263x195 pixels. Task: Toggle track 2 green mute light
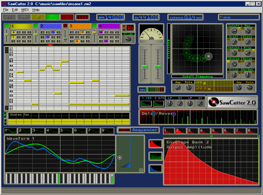[x=36, y=26]
